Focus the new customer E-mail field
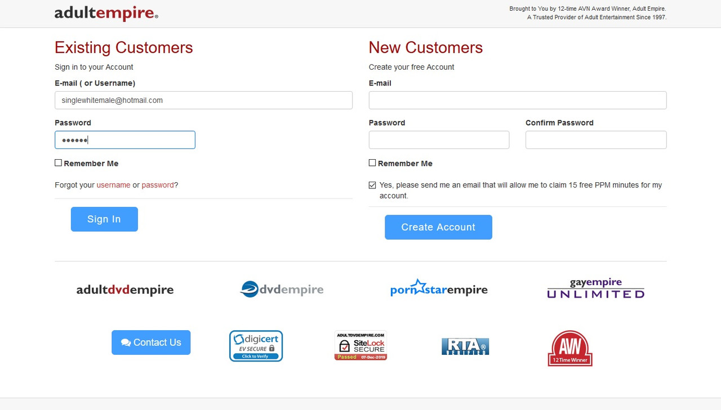The width and height of the screenshot is (721, 410). pyautogui.click(x=518, y=100)
